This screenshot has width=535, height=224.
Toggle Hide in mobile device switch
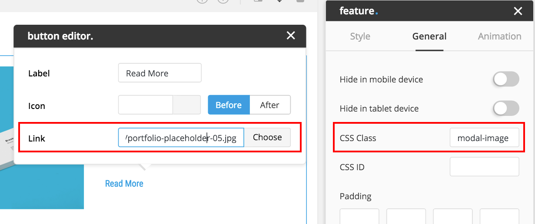[506, 79]
